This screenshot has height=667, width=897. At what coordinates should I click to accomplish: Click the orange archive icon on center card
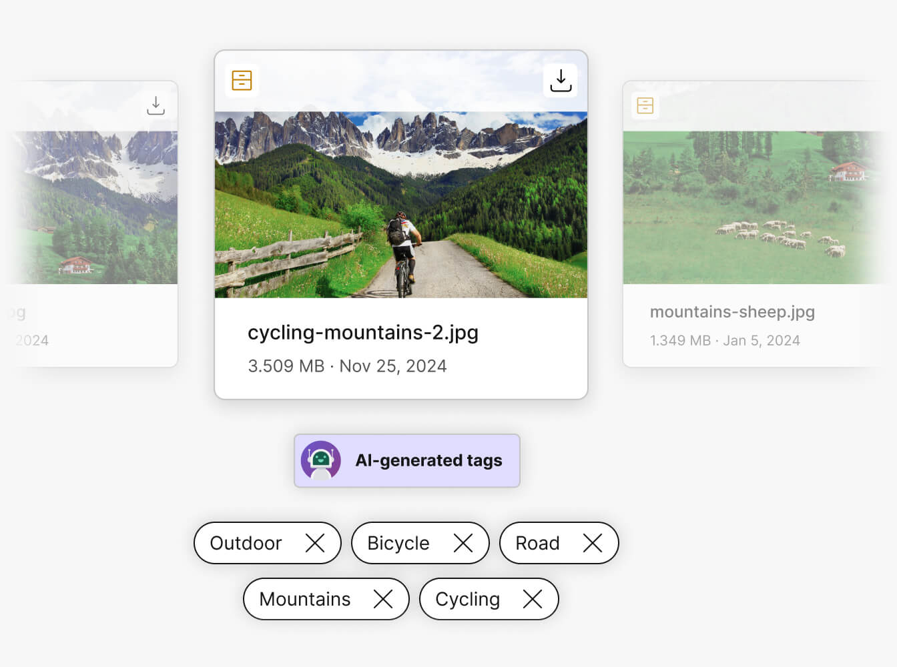(x=242, y=81)
